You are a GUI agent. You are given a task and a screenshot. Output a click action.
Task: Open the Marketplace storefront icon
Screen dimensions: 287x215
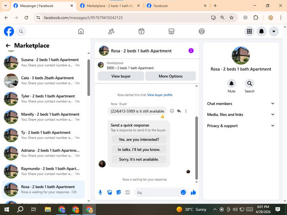[172, 32]
